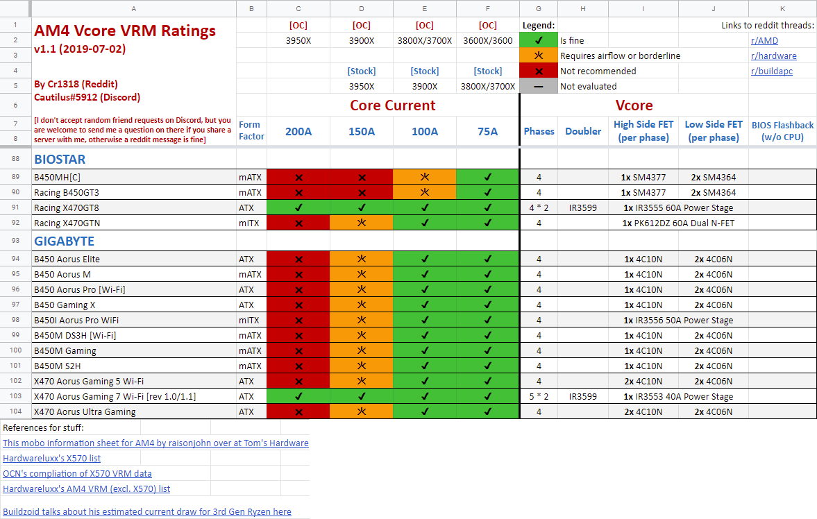Open Hardwareluxx's X570 list link
This screenshot has height=519, width=817.
pos(51,458)
